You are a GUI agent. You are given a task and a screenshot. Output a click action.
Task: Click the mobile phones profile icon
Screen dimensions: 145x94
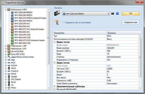[x=57, y=13]
